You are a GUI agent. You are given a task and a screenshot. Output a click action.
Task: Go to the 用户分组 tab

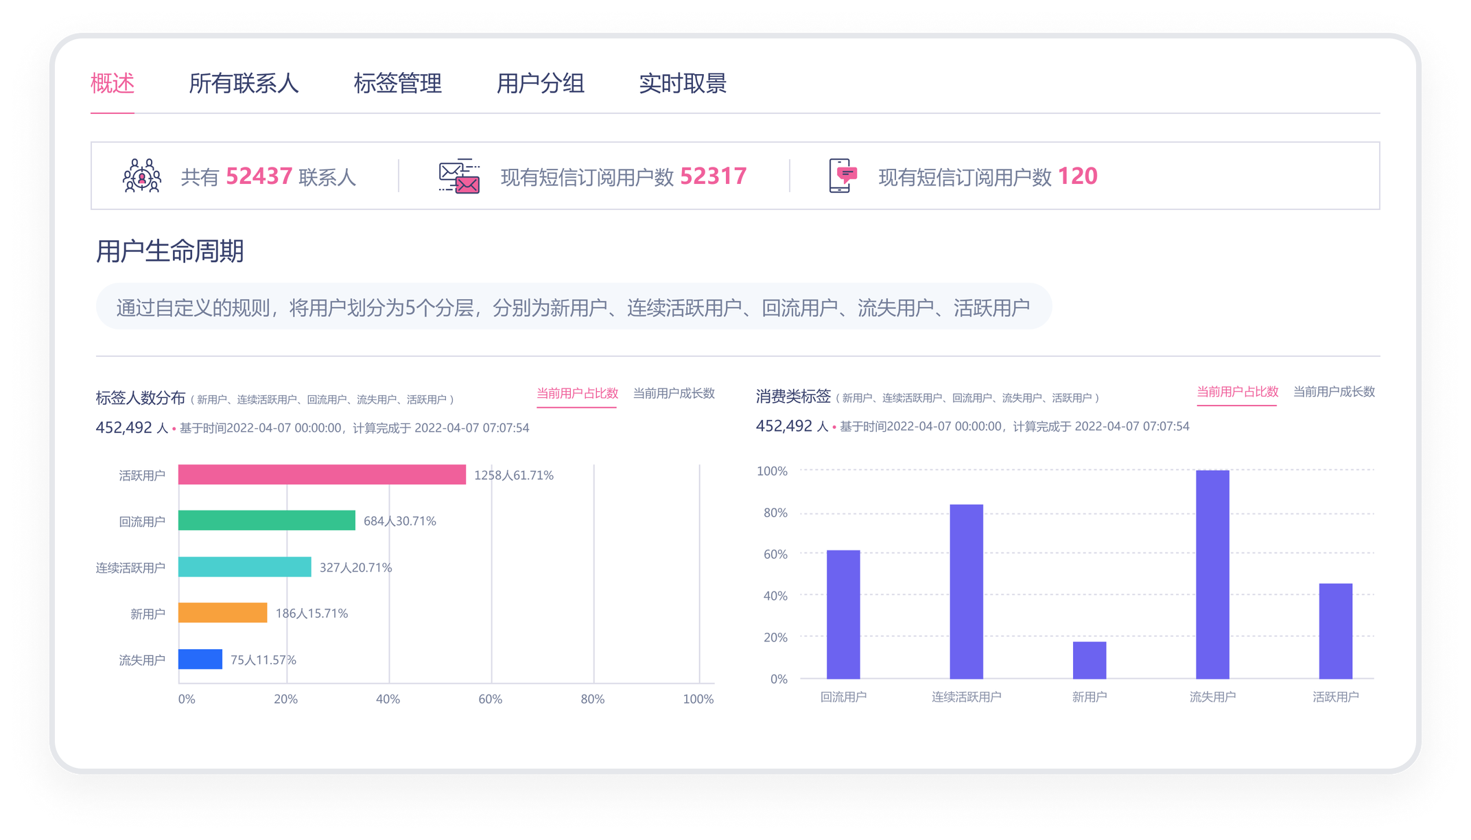coord(541,84)
